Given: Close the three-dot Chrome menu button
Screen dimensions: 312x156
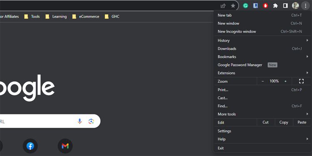Looking at the screenshot, I should click(305, 6).
